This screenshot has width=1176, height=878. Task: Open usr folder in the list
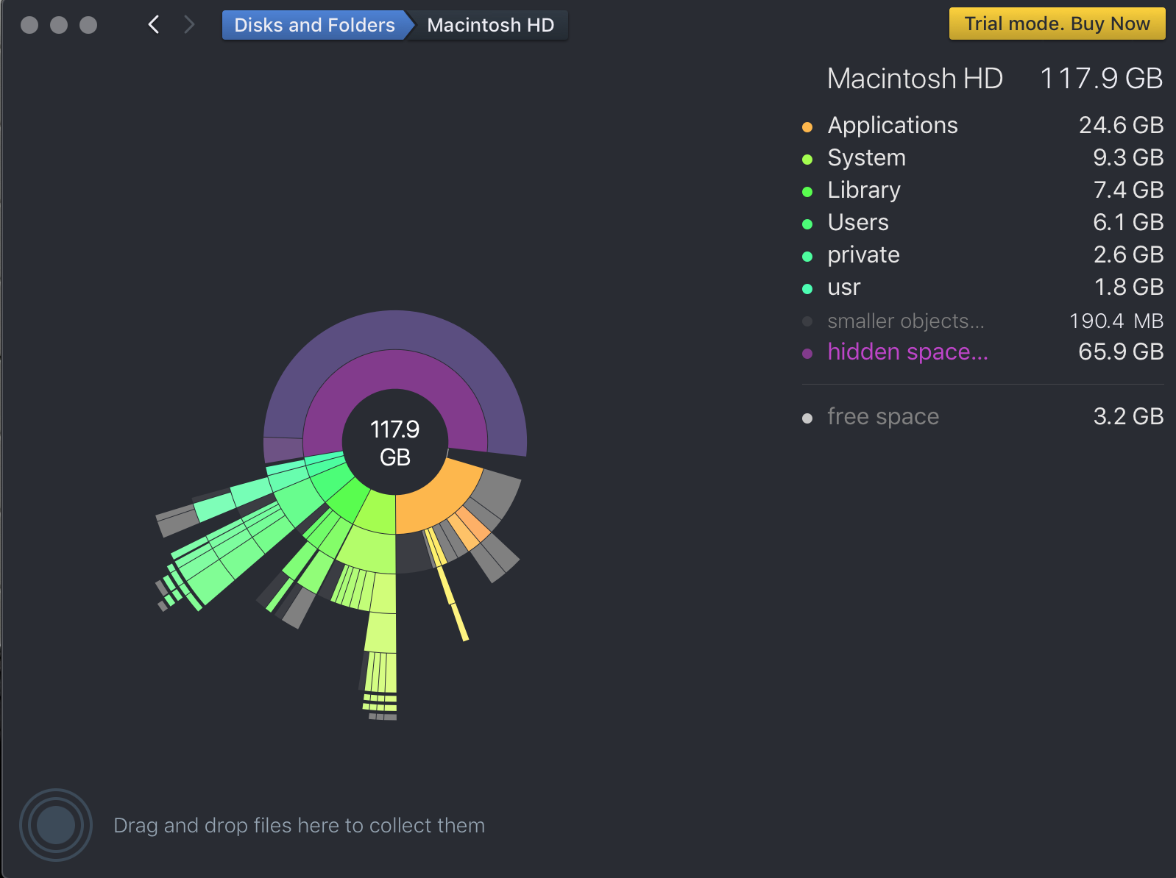(982, 287)
